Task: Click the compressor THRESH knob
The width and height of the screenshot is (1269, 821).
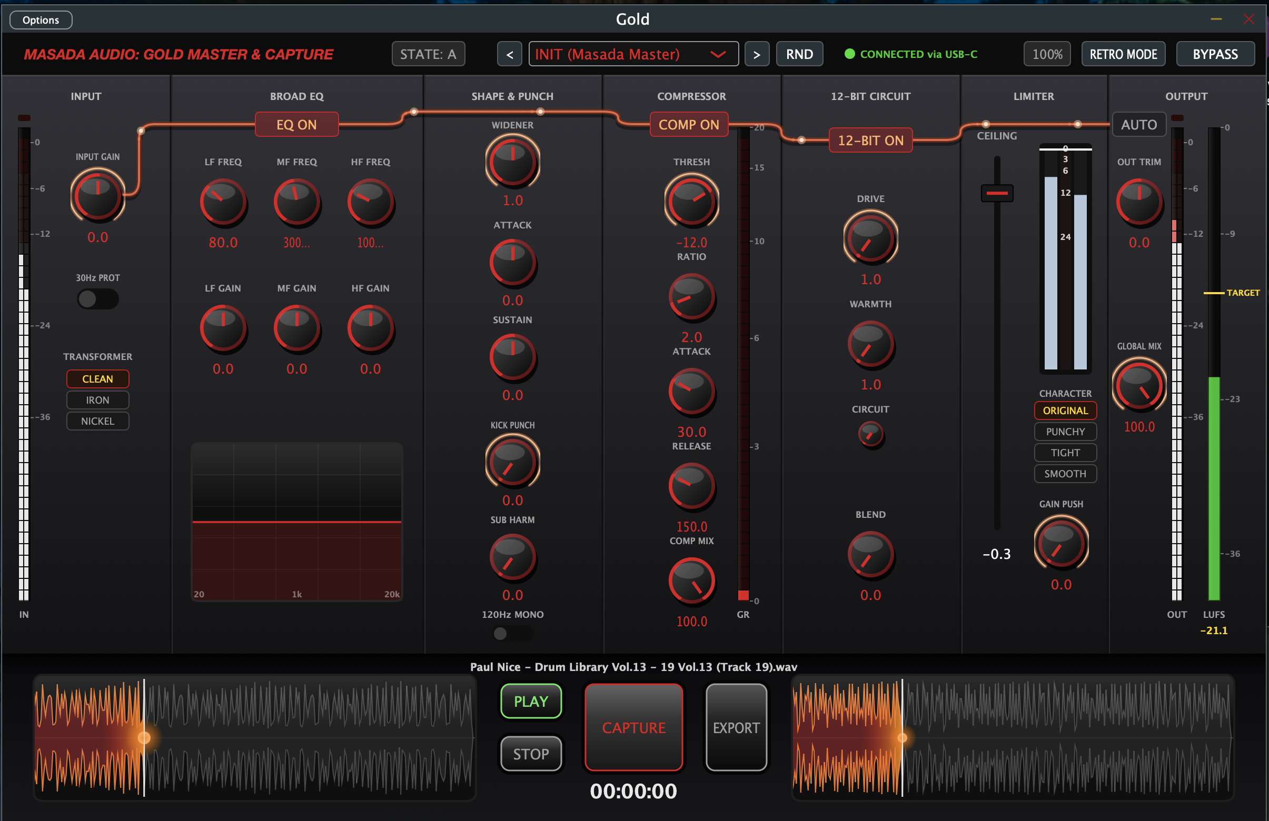Action: point(691,203)
